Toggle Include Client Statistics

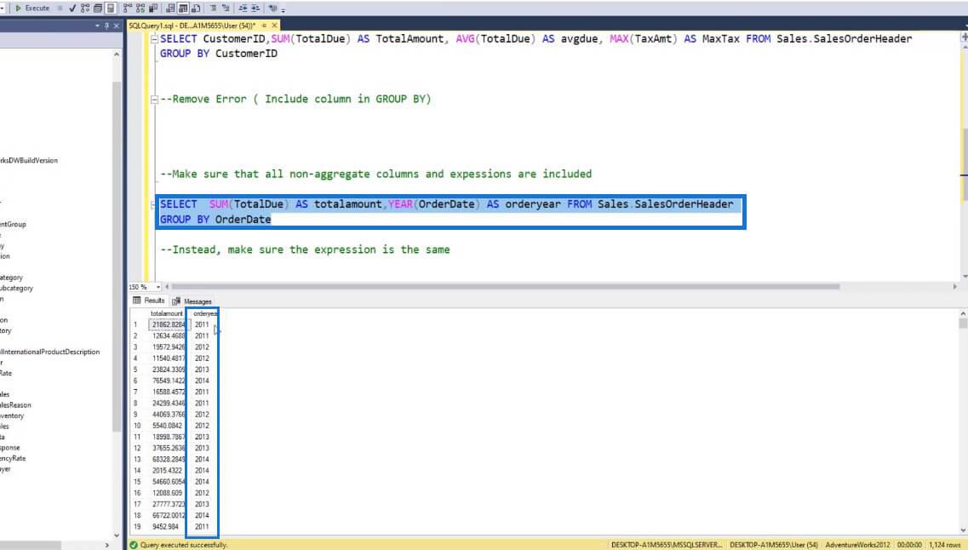click(153, 8)
